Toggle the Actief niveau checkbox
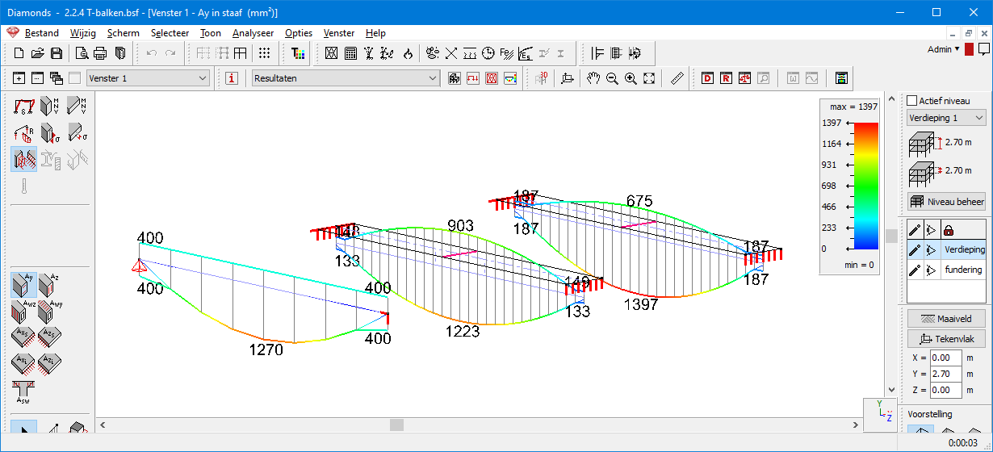 click(912, 101)
